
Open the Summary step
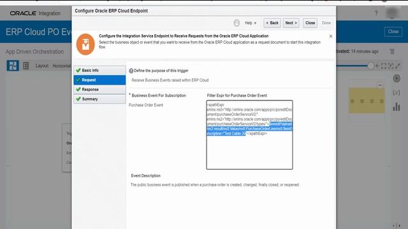coord(99,99)
